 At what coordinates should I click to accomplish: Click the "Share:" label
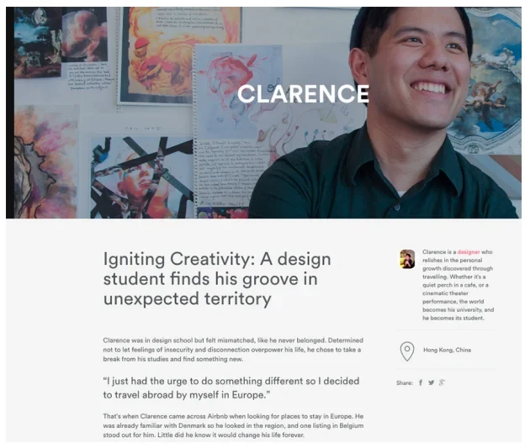coord(405,382)
